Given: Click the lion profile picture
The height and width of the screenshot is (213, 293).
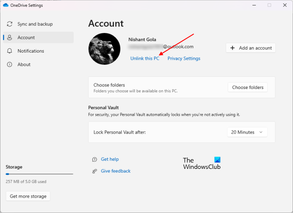Looking at the screenshot, I should pyautogui.click(x=104, y=49).
